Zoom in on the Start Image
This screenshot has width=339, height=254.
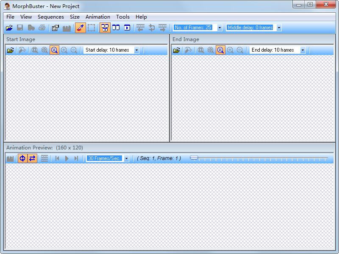click(64, 50)
